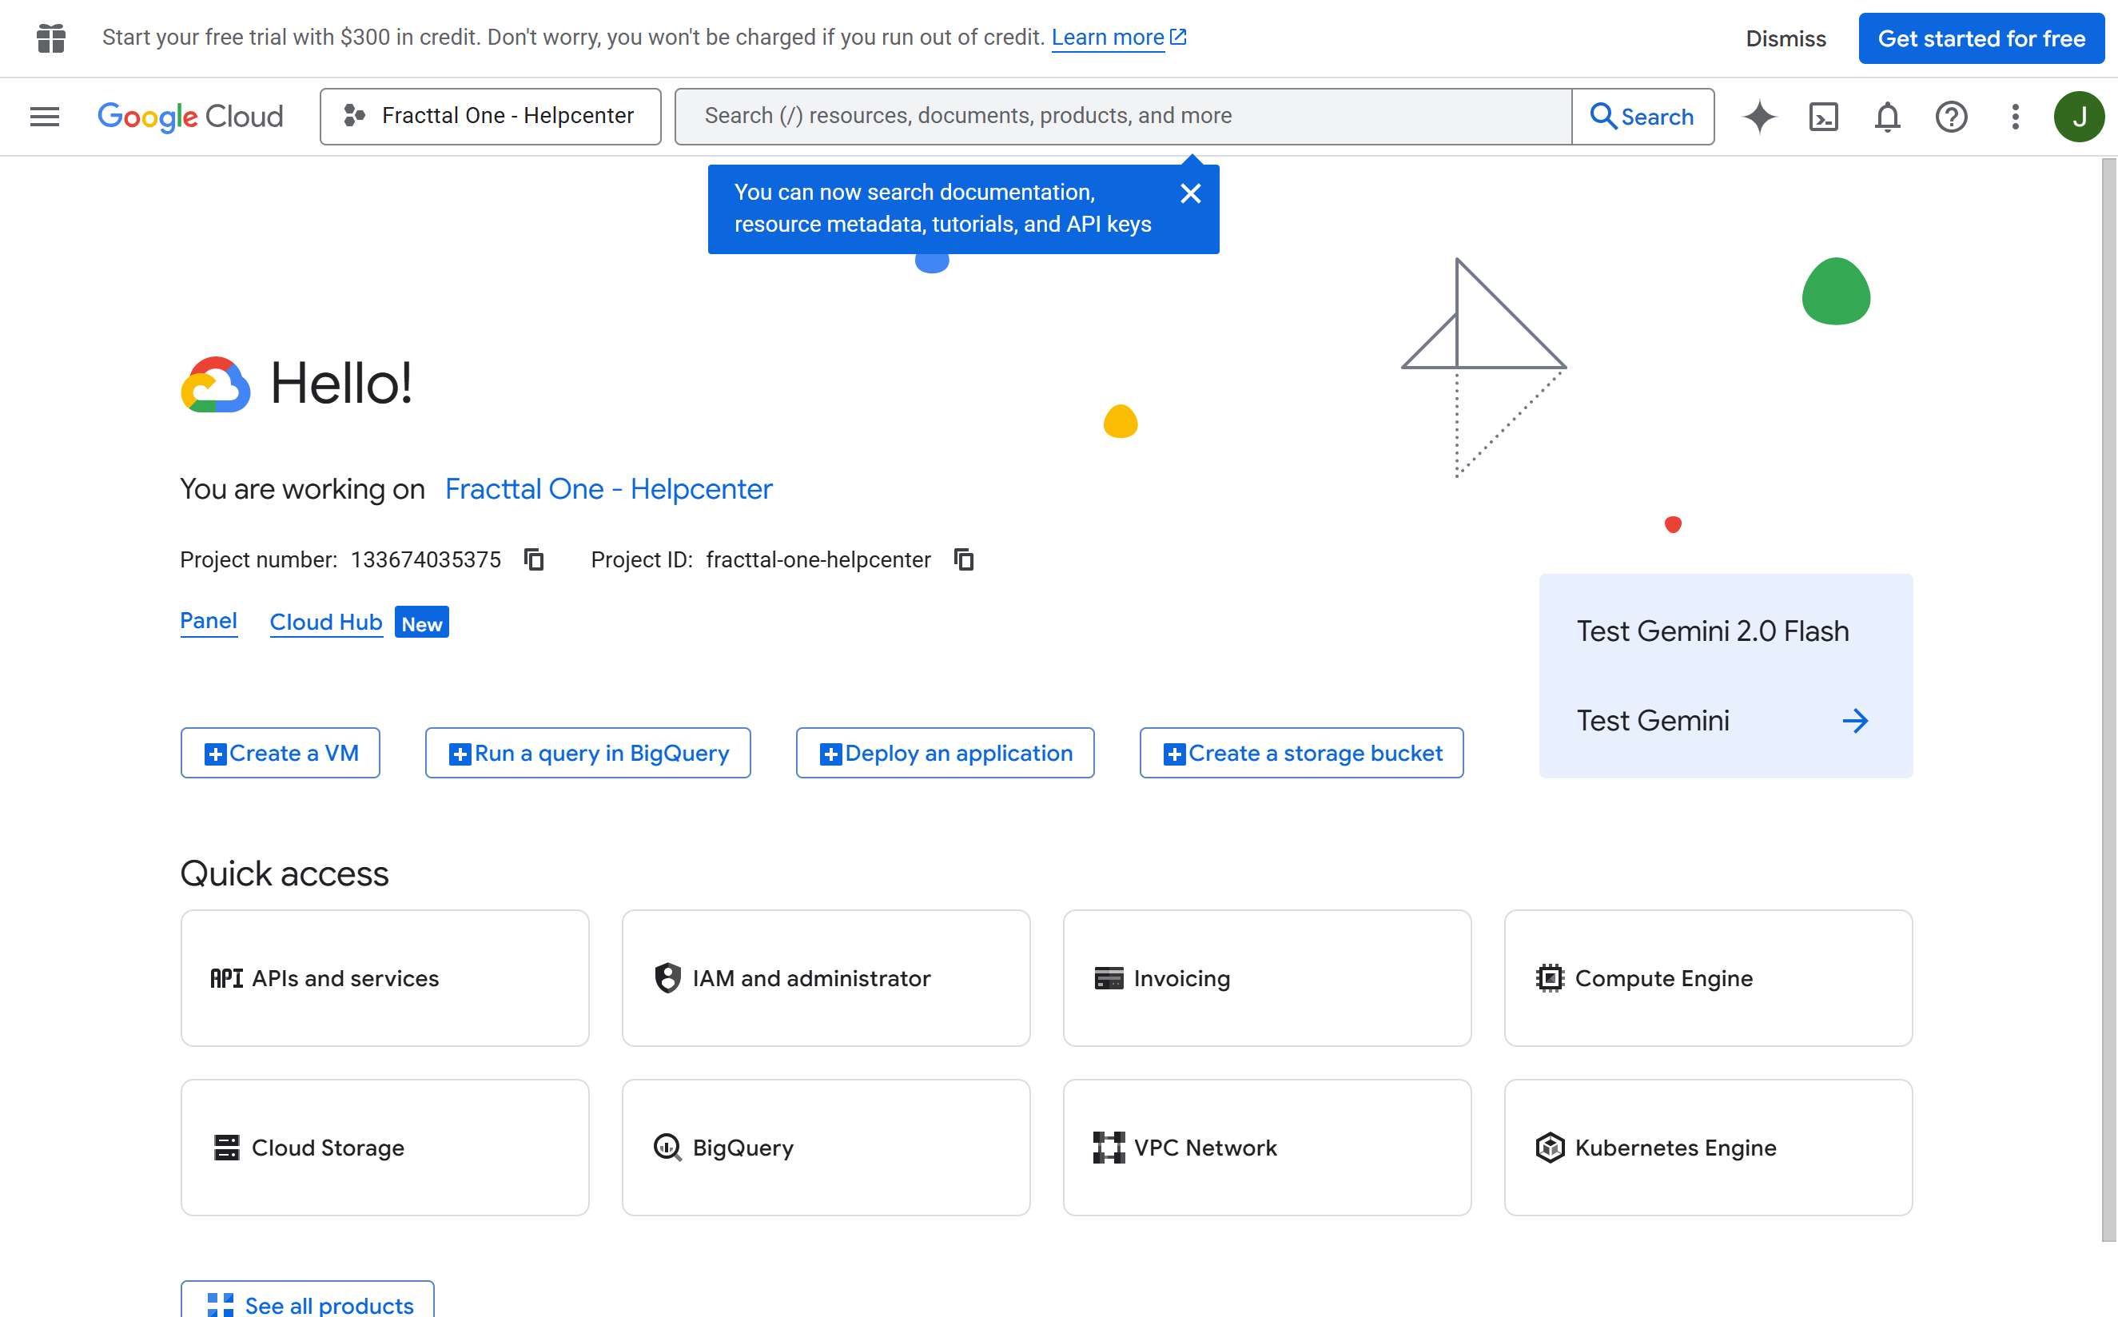This screenshot has width=2118, height=1317.
Task: Open the Gemini AI assistant
Action: pyautogui.click(x=1759, y=116)
